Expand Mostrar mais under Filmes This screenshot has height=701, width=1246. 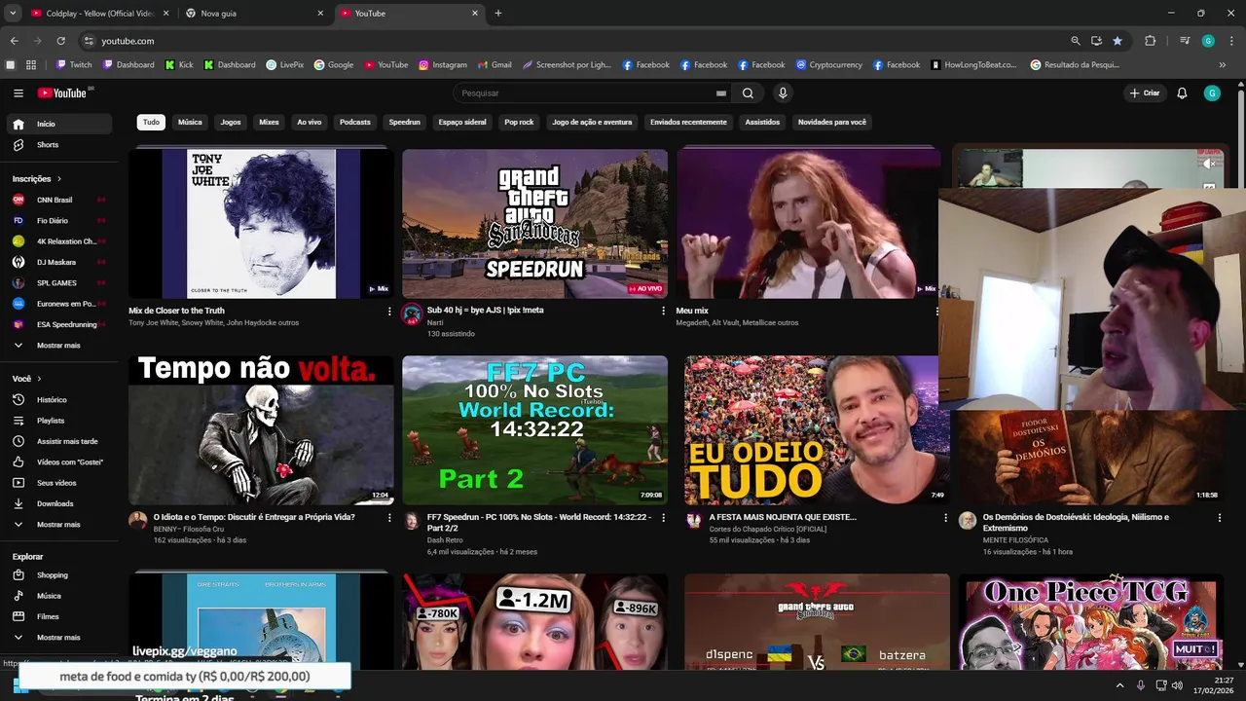click(x=60, y=638)
